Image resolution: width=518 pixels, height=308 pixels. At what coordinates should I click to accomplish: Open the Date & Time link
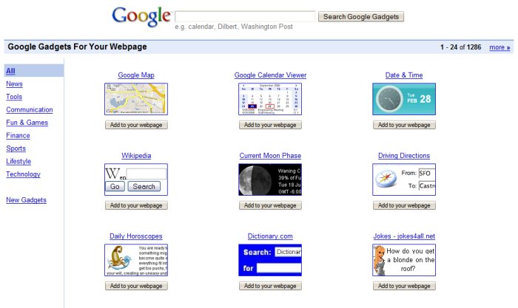click(404, 75)
